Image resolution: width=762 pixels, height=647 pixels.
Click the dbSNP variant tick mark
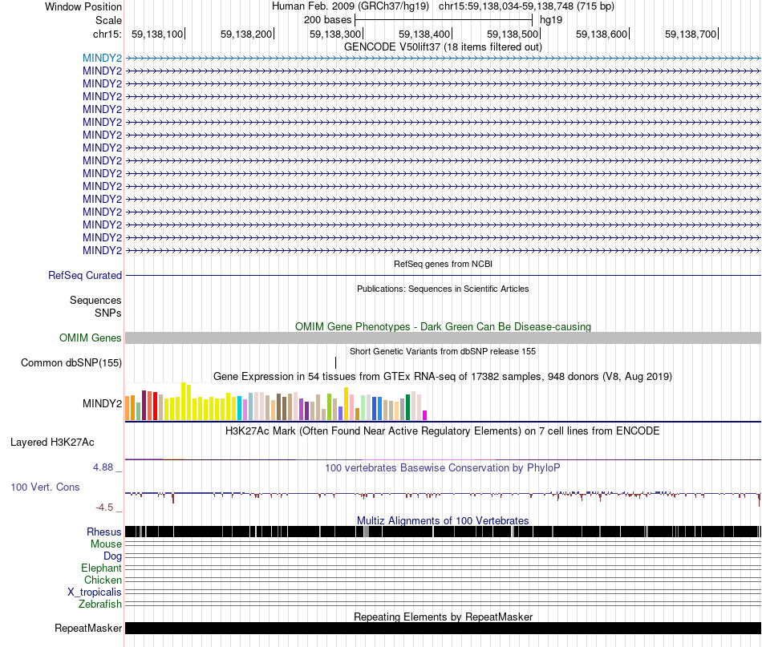(335, 363)
